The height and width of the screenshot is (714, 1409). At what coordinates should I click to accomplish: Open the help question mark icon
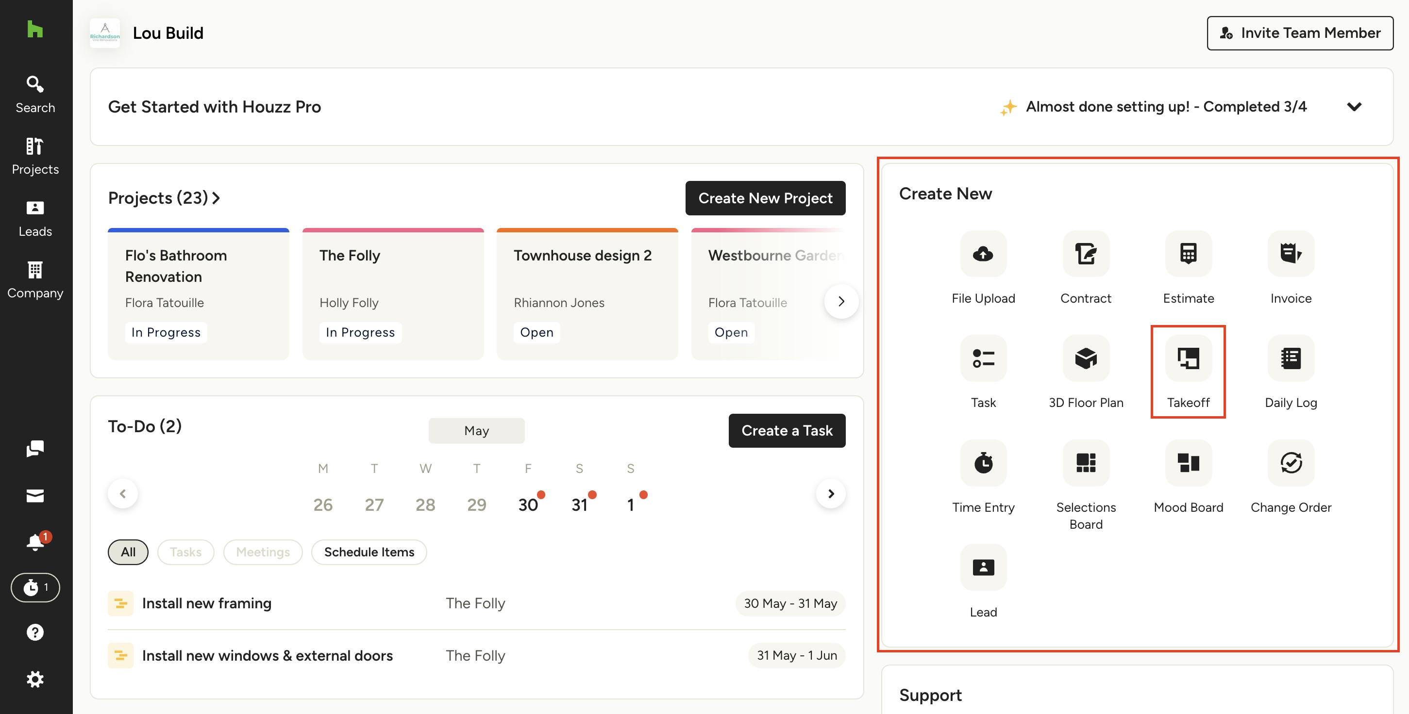pos(35,632)
